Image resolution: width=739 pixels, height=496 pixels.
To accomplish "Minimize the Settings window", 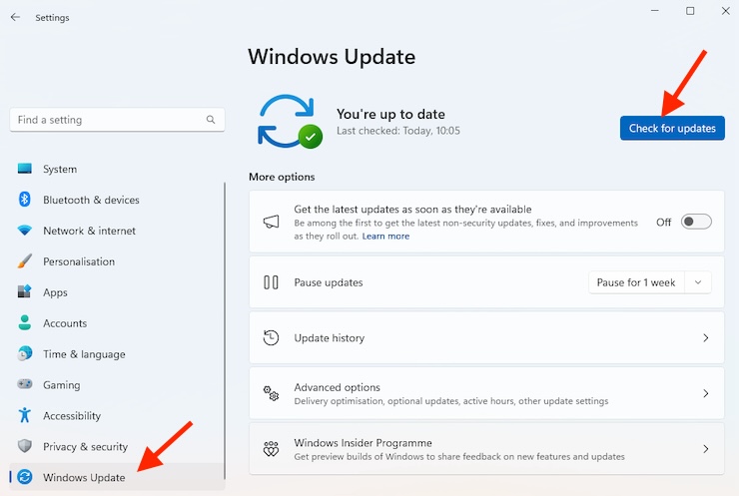I will 655,11.
